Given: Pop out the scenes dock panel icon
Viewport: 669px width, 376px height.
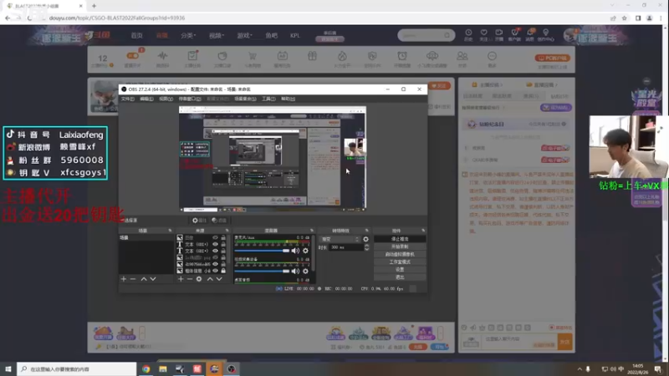Looking at the screenshot, I should tap(171, 231).
